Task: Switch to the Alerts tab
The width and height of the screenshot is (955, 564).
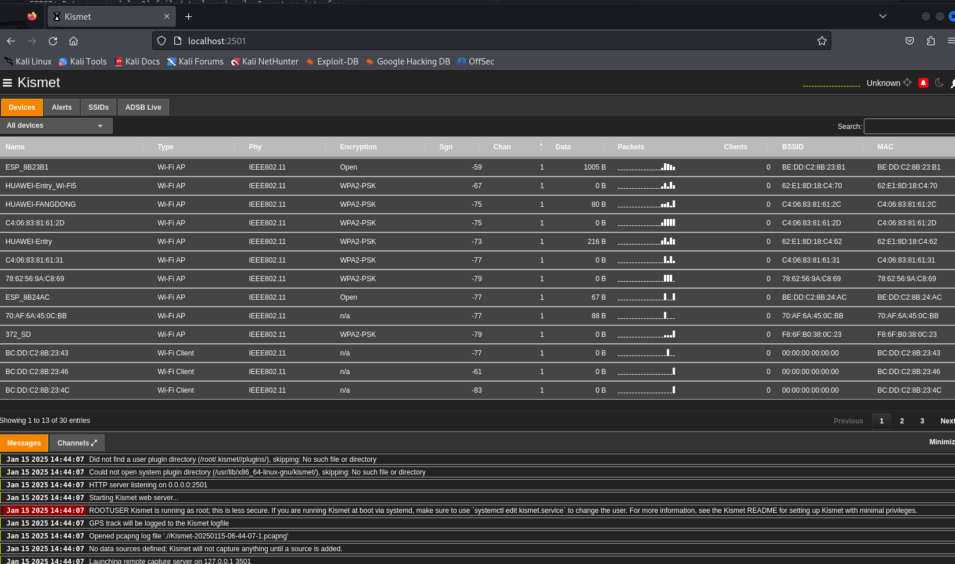Action: click(x=62, y=107)
